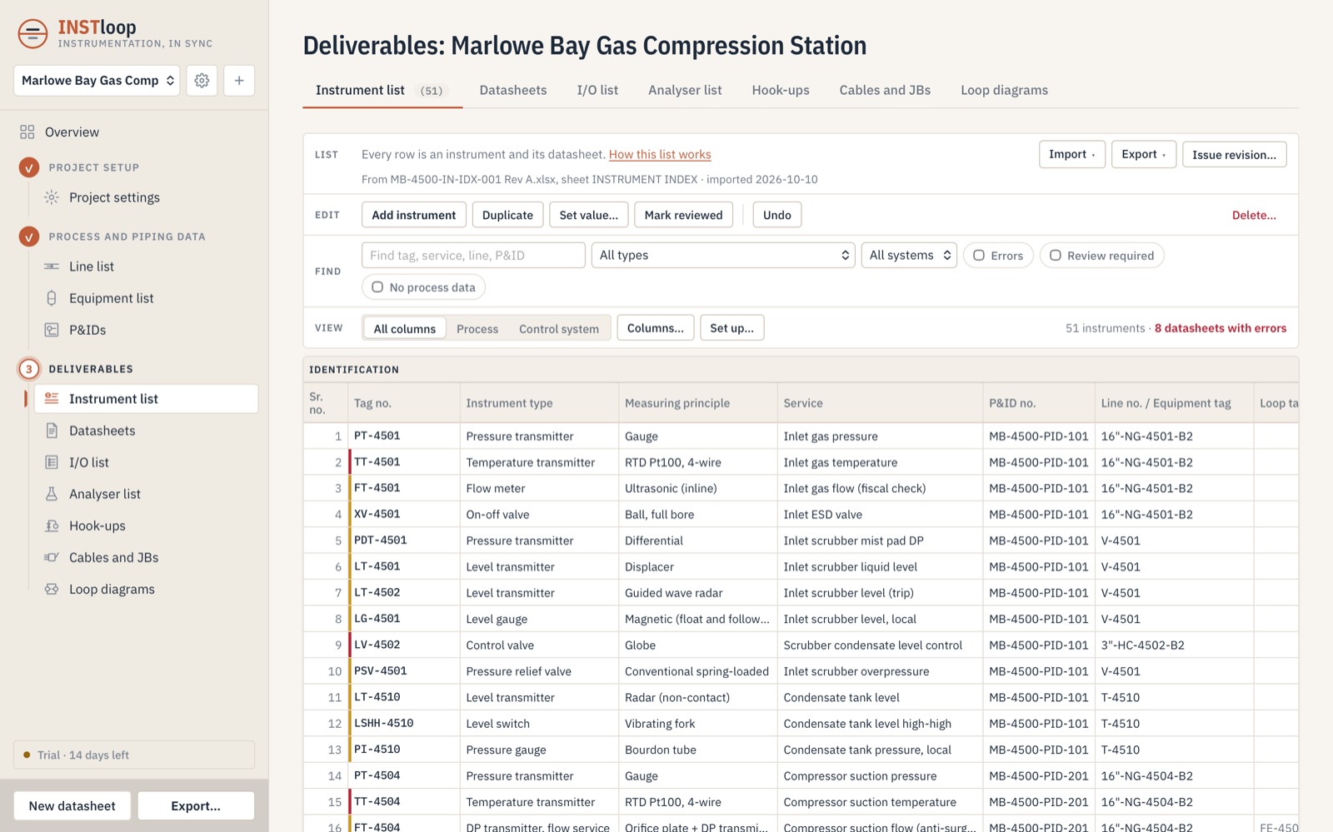Open the Import dropdown menu
Screen dimensions: 1333x832
tap(1072, 154)
